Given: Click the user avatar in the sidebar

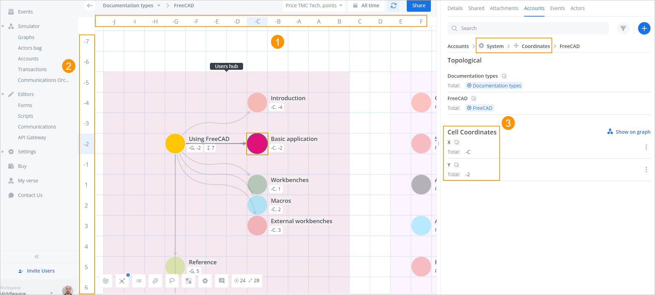Looking at the screenshot, I should (68, 290).
